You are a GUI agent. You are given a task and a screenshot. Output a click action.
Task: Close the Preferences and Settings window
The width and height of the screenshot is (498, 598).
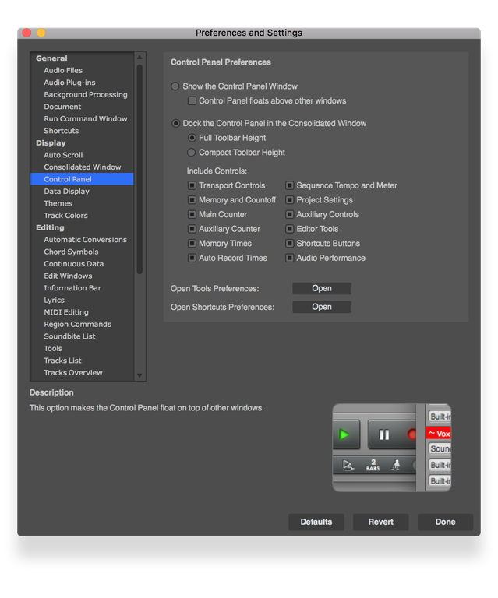coord(26,33)
